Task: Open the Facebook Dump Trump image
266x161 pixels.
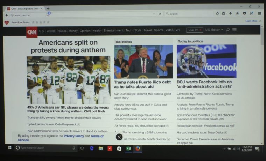Action: pyautogui.click(x=206, y=61)
